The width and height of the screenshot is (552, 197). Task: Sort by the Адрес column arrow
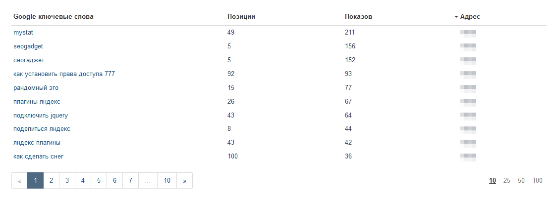(456, 17)
